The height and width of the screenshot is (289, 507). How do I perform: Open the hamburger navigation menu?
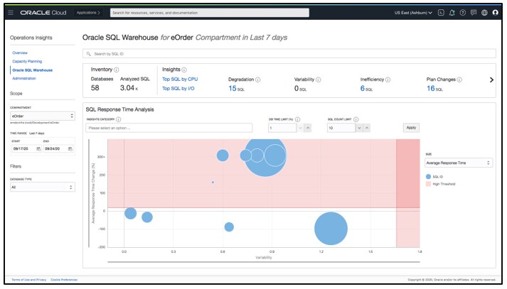[11, 13]
